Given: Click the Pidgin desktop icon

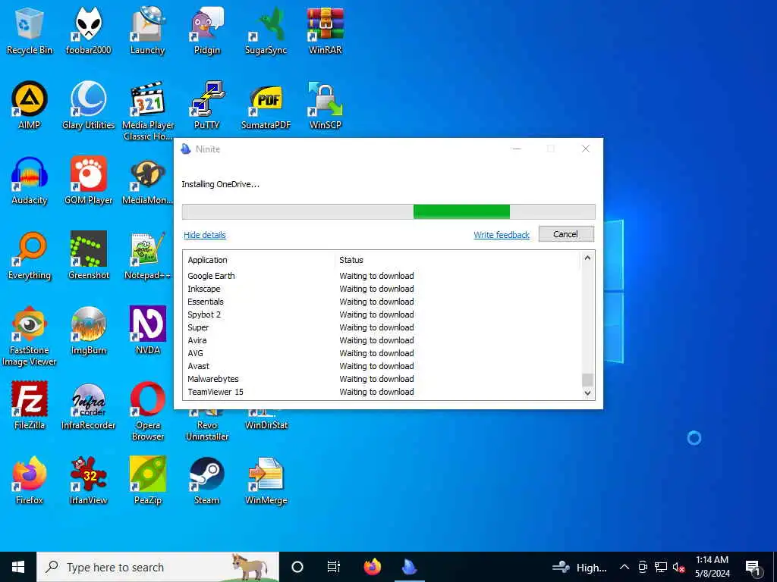Looking at the screenshot, I should point(206,30).
